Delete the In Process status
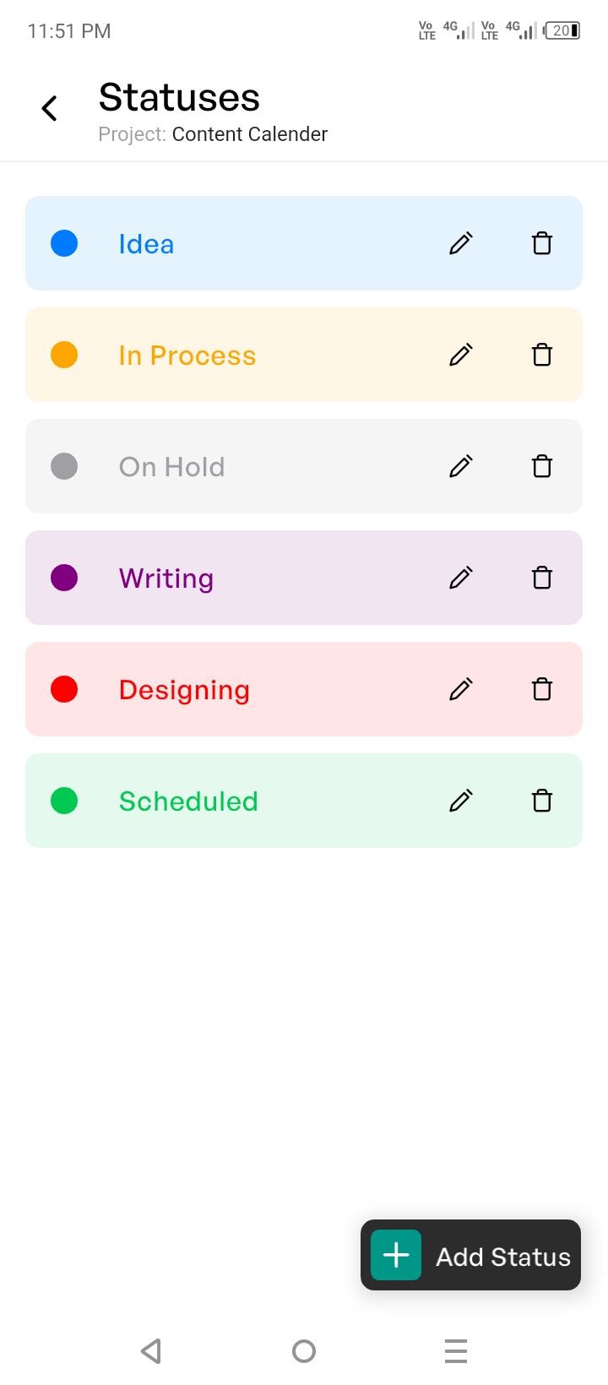 542,355
